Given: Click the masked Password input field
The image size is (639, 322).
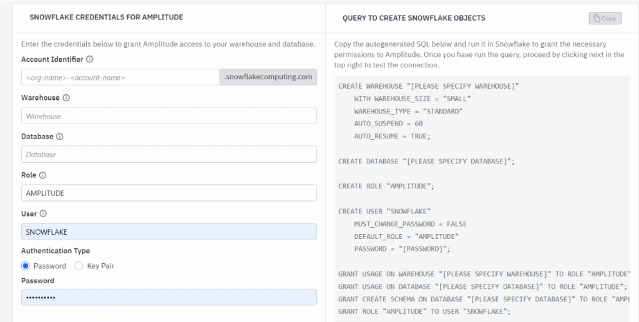Looking at the screenshot, I should (168, 297).
